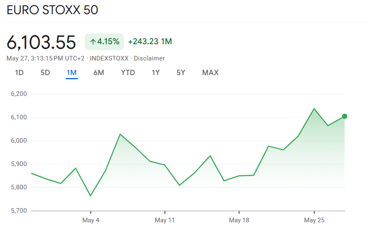Switch to the 5D range tab
Screen dimensions: 368x229
[45, 73]
